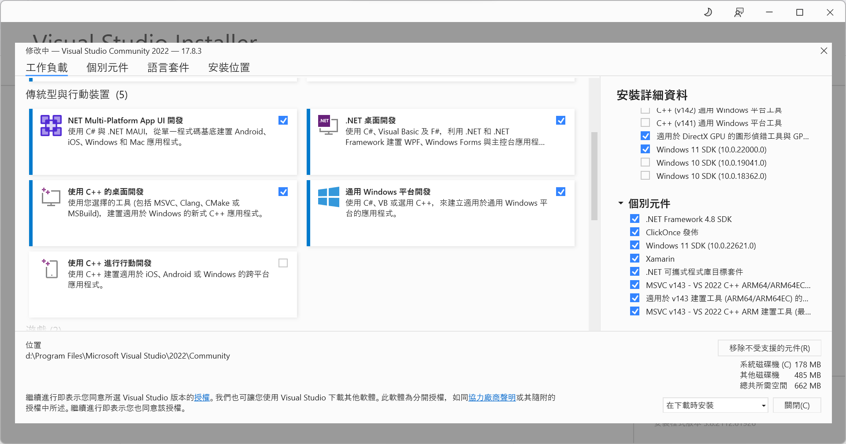
Task: Uncheck the Xamarin component
Action: (x=635, y=258)
